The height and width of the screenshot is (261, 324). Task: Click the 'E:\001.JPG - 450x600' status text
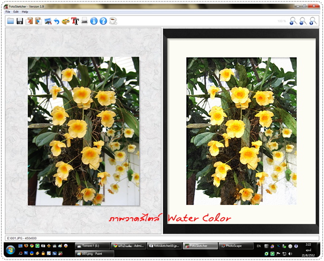point(22,238)
